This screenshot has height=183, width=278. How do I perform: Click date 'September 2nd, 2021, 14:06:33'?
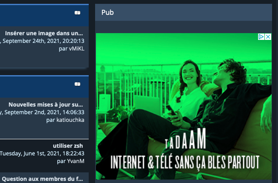coord(44,112)
